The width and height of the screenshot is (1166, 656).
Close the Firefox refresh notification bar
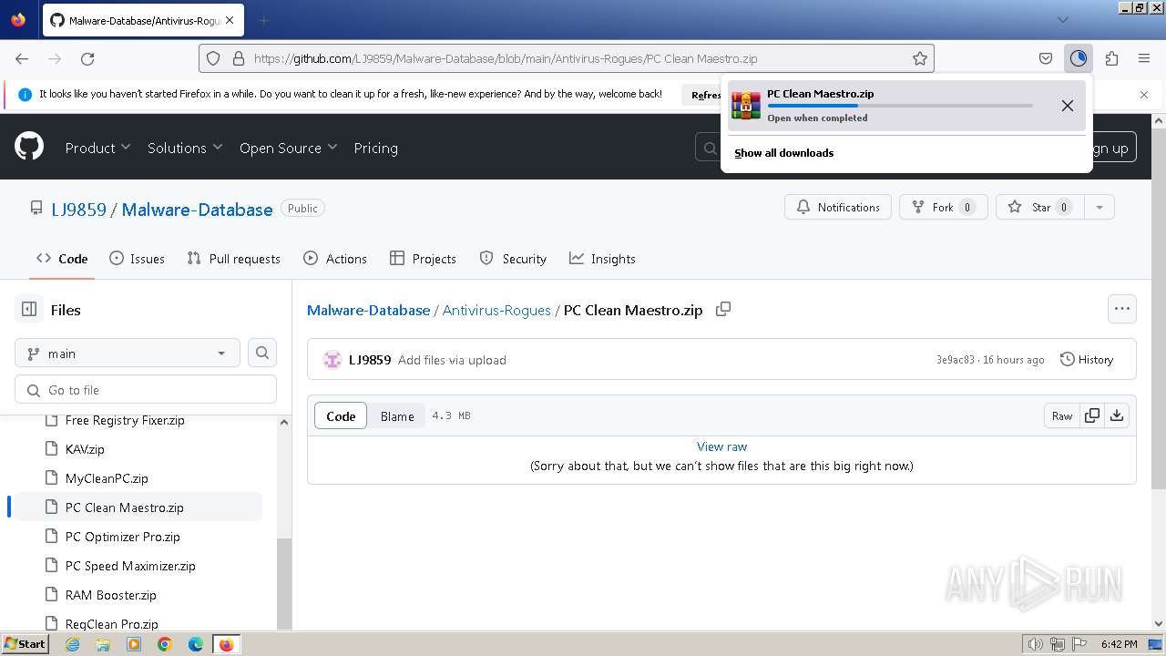pos(1144,94)
